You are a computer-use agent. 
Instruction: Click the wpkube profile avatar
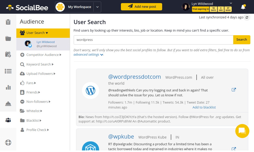point(91,146)
